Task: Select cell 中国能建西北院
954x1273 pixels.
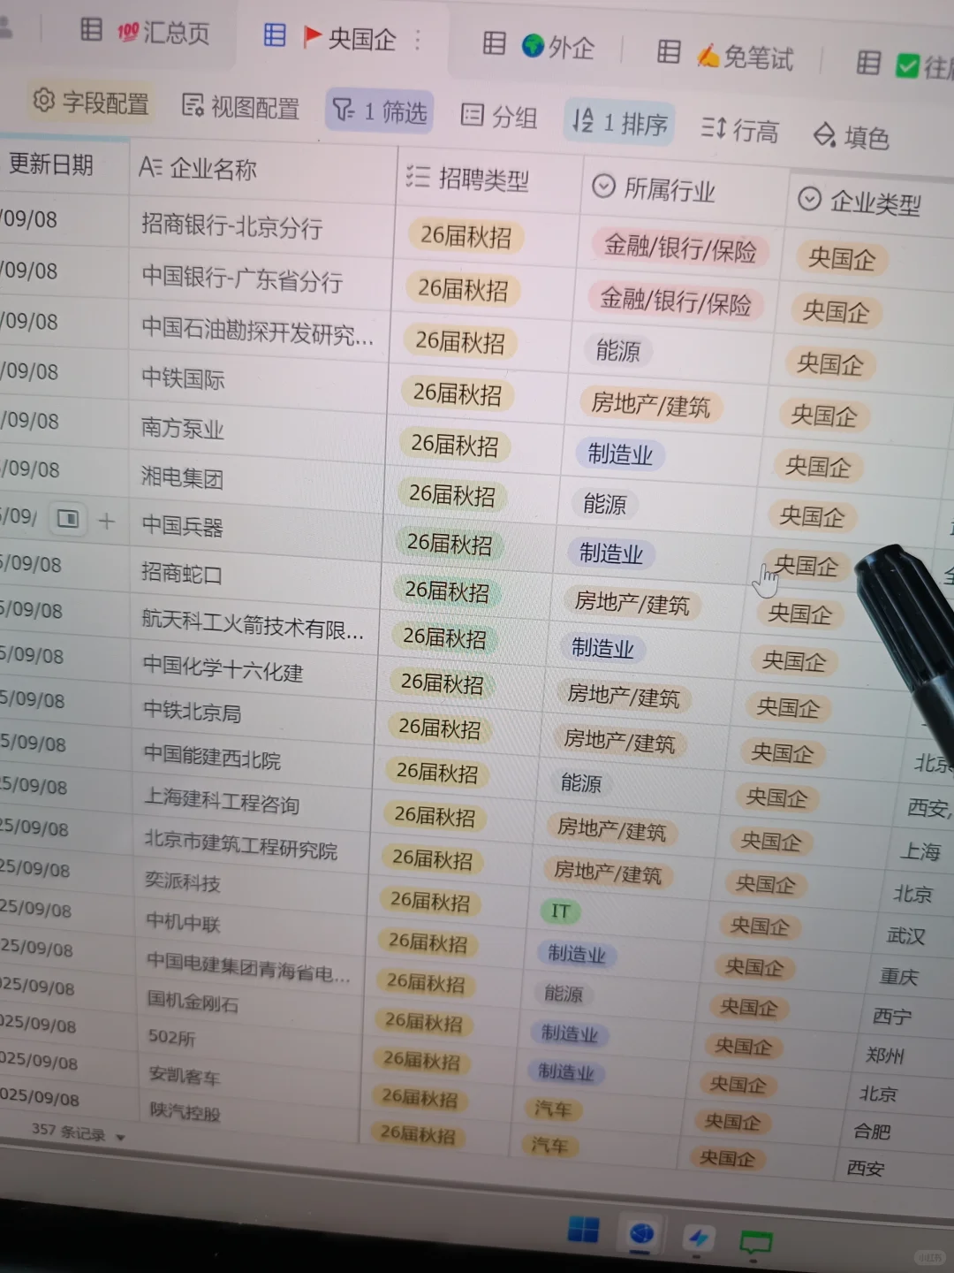Action: click(213, 756)
